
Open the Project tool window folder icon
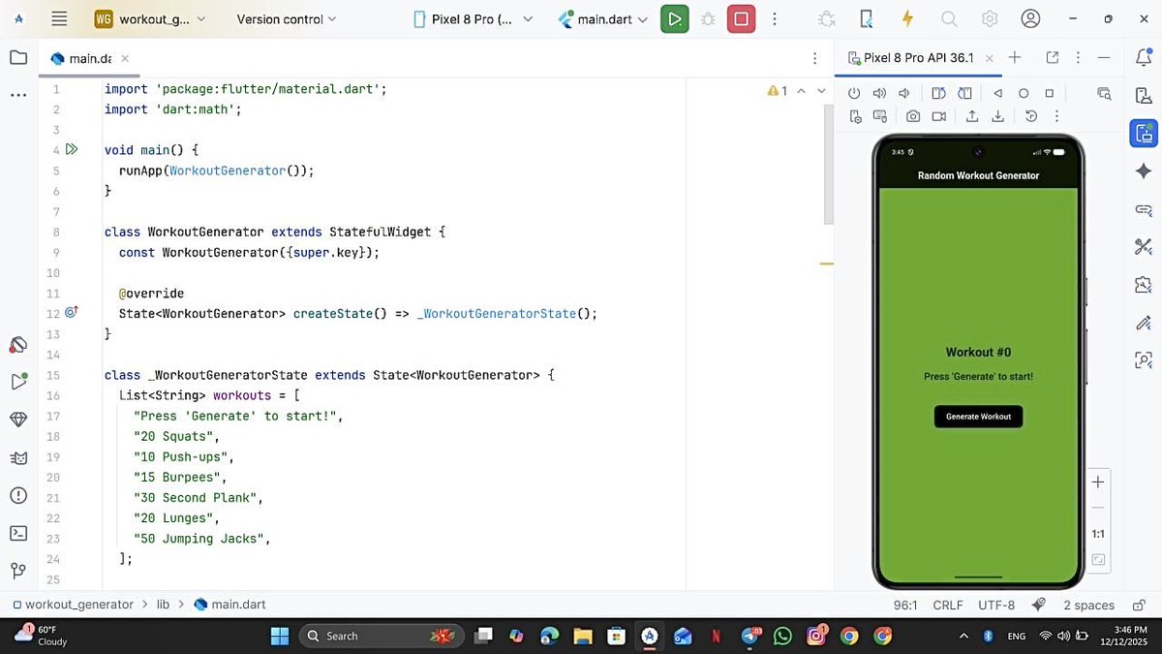pyautogui.click(x=18, y=57)
